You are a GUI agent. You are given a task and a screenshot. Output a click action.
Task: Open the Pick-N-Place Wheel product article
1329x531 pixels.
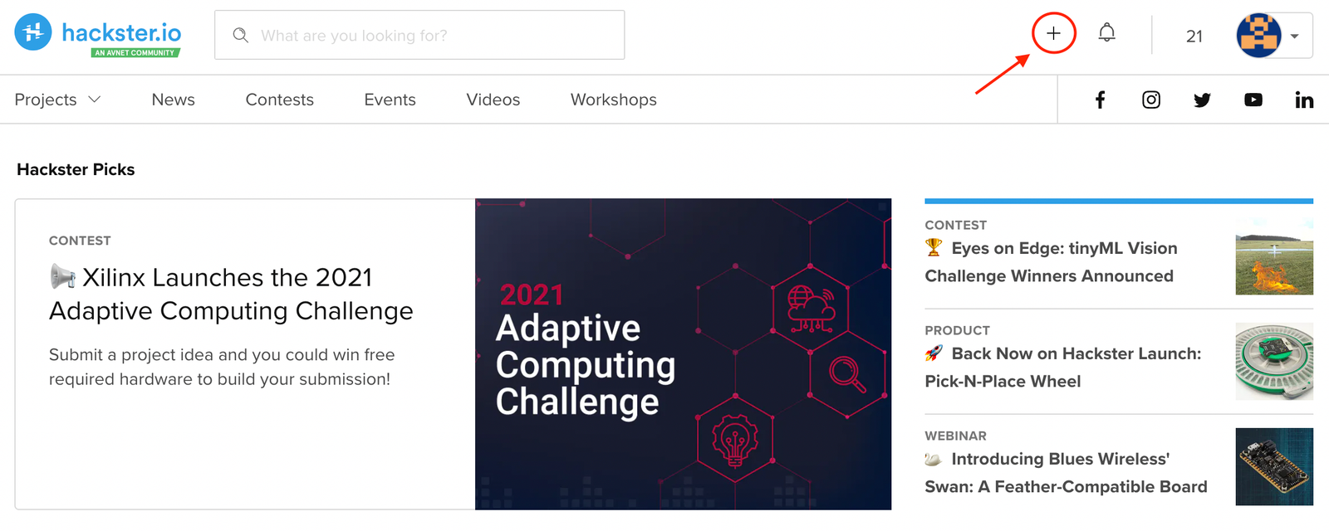point(1063,368)
